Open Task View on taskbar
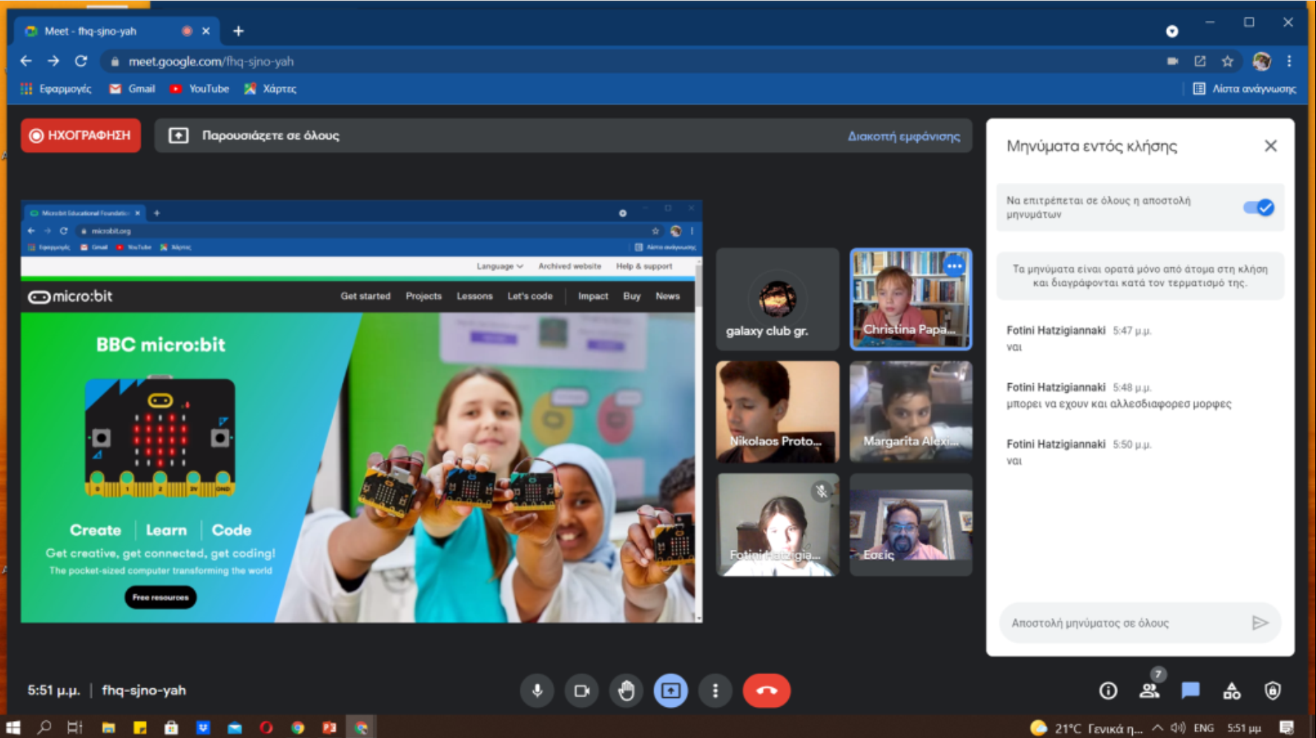 coord(75,728)
